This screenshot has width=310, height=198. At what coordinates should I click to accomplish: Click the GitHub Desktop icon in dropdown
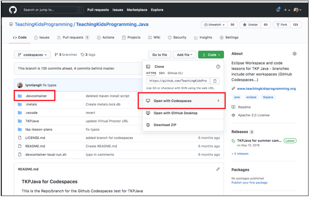[x=148, y=113]
